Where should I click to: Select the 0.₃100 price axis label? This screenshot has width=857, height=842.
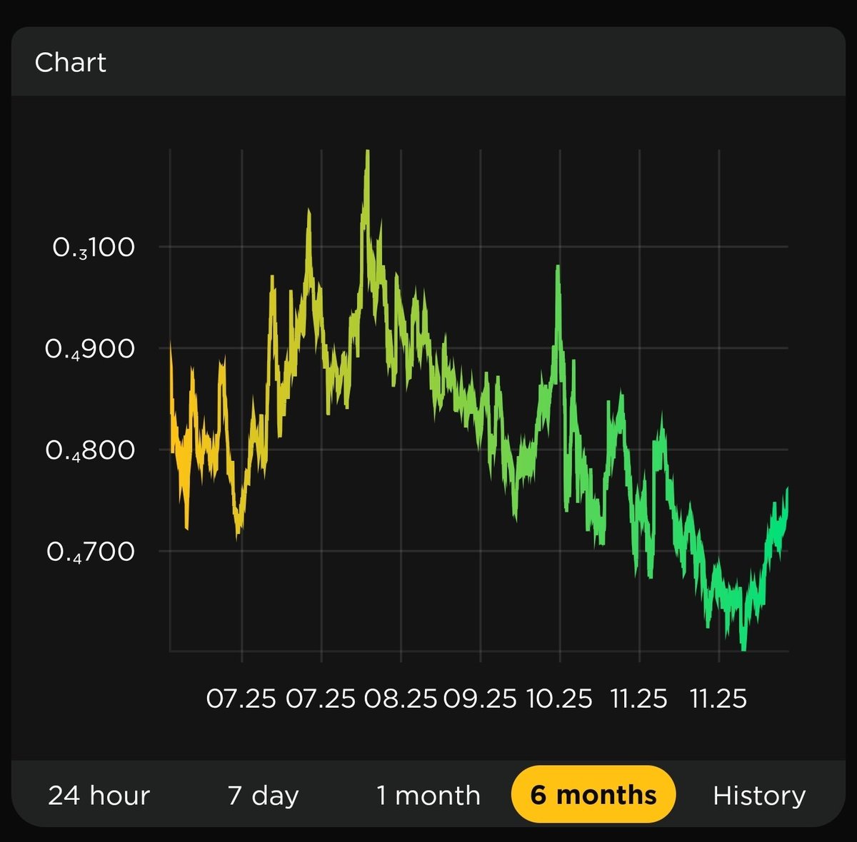(x=95, y=247)
